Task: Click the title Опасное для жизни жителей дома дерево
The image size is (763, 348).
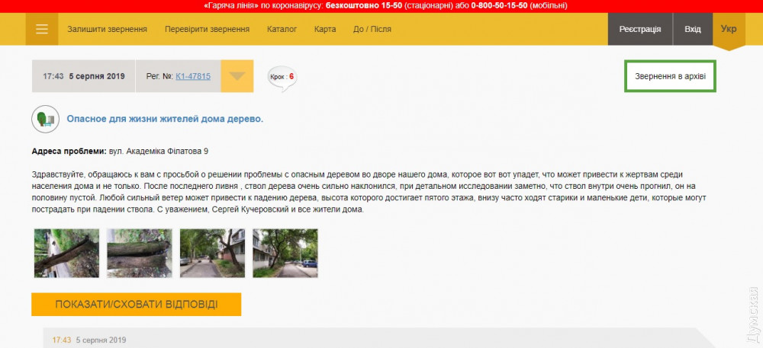Action: click(x=165, y=120)
